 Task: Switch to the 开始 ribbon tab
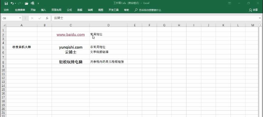[33, 10]
